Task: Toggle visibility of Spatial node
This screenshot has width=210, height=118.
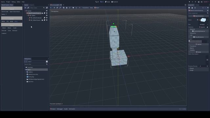Action: tap(47, 11)
